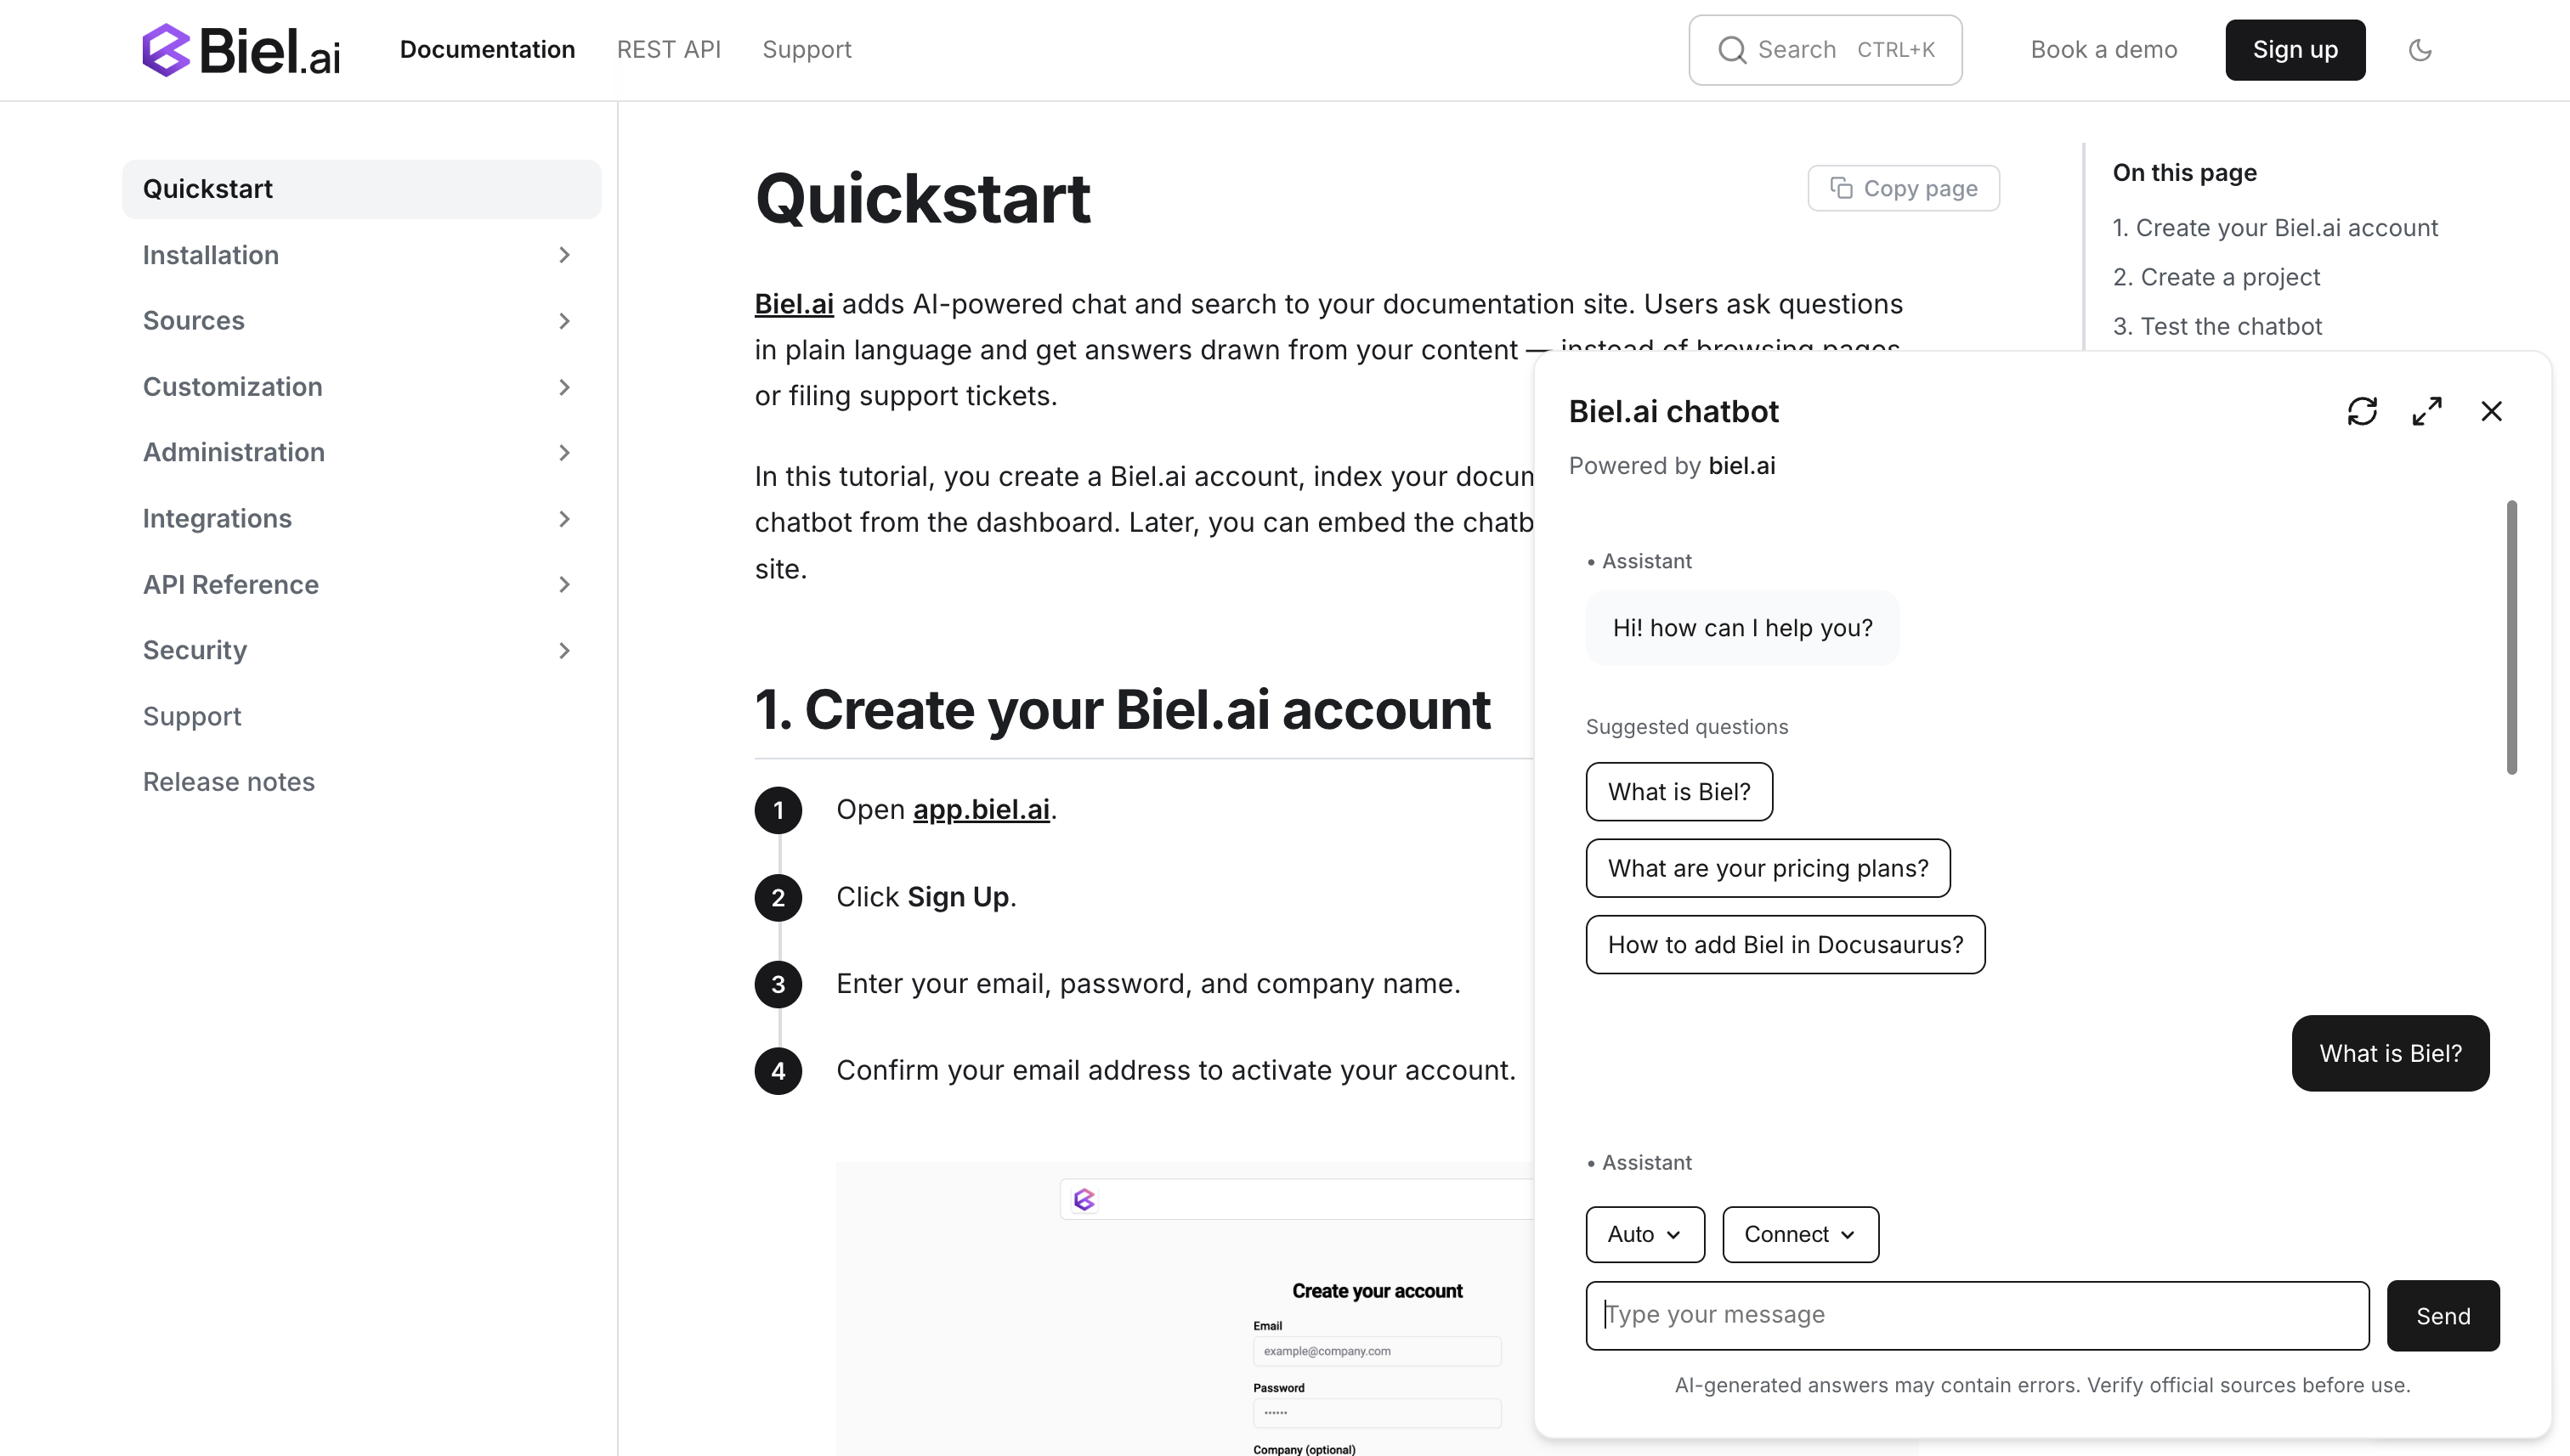
Task: Switch to the REST API tab
Action: (x=668, y=49)
